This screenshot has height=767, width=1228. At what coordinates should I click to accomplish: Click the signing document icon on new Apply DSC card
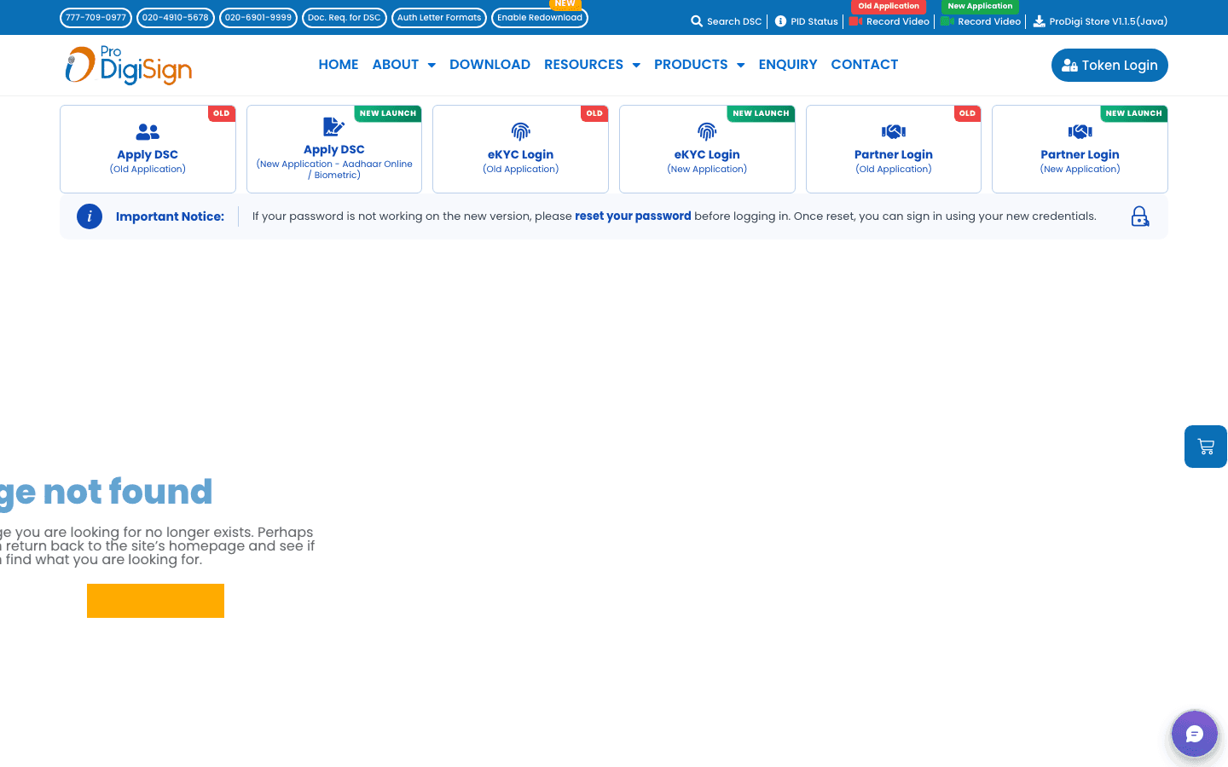(334, 127)
